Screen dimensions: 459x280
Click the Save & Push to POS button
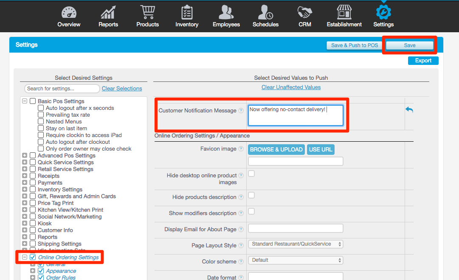(354, 45)
